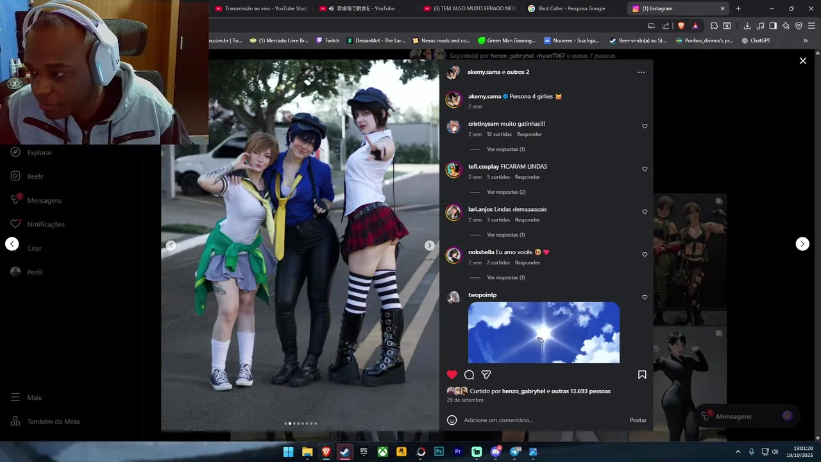View outras 13.693 pessoas likes list
Viewport: 821px width, 462px height.
click(x=580, y=391)
